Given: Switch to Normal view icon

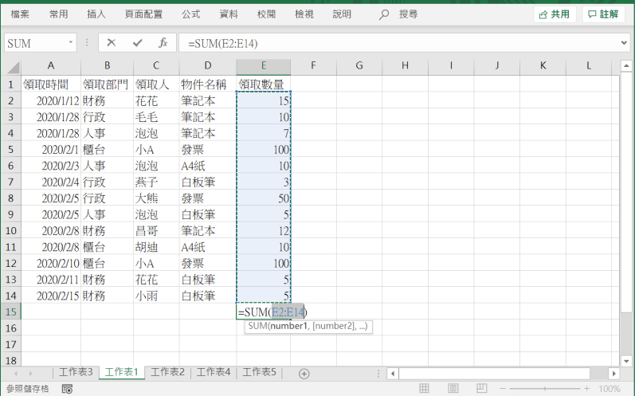Looking at the screenshot, I should (424, 388).
